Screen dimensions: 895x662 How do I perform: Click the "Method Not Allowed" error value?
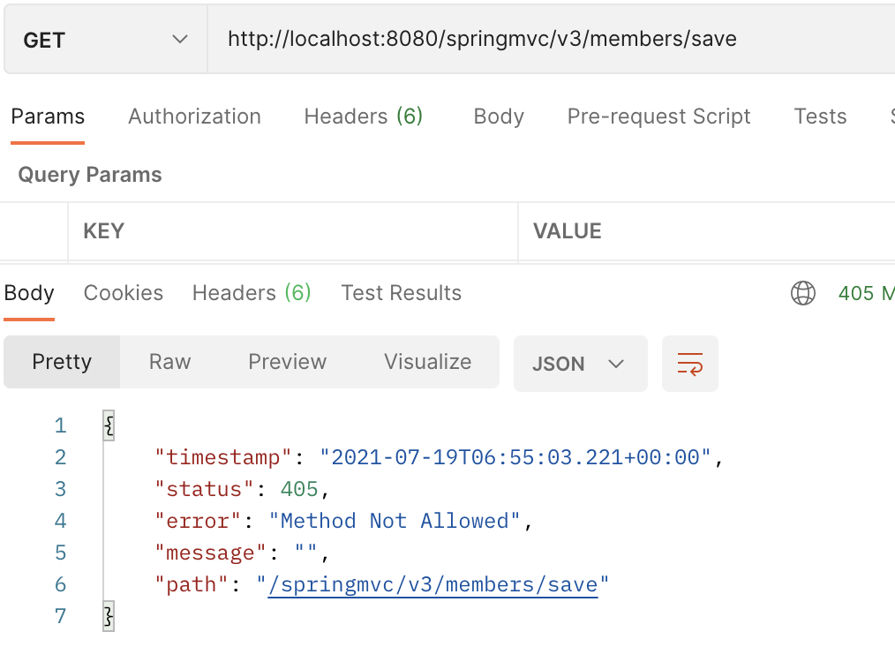395,521
